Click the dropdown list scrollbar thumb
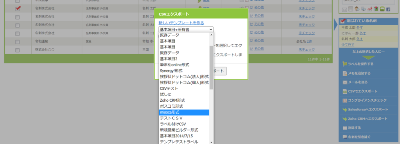The image size is (400, 144). click(x=212, y=67)
